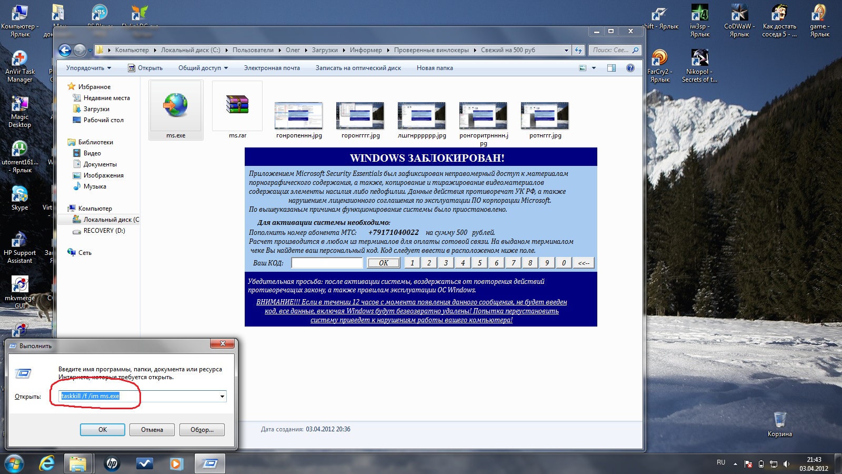
Task: Select Избранное in navigation pane
Action: click(94, 87)
